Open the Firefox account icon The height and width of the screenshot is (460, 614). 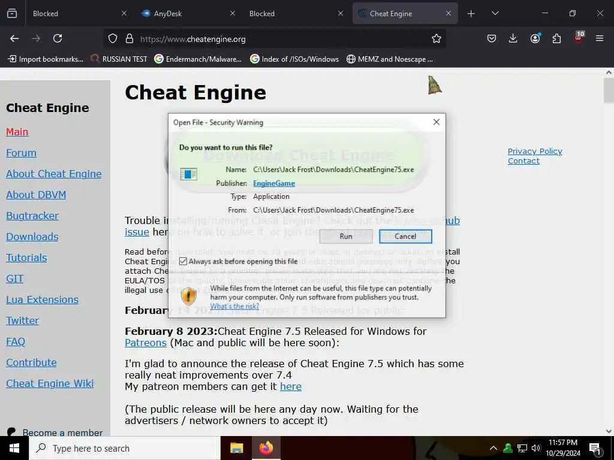[535, 38]
